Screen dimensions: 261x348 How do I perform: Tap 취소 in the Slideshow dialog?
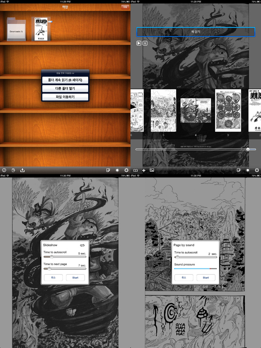click(x=53, y=278)
